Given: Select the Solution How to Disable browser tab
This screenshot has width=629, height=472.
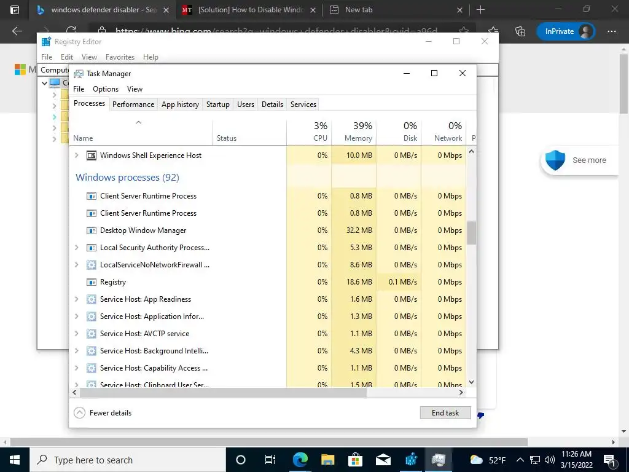Looking at the screenshot, I should (x=249, y=10).
